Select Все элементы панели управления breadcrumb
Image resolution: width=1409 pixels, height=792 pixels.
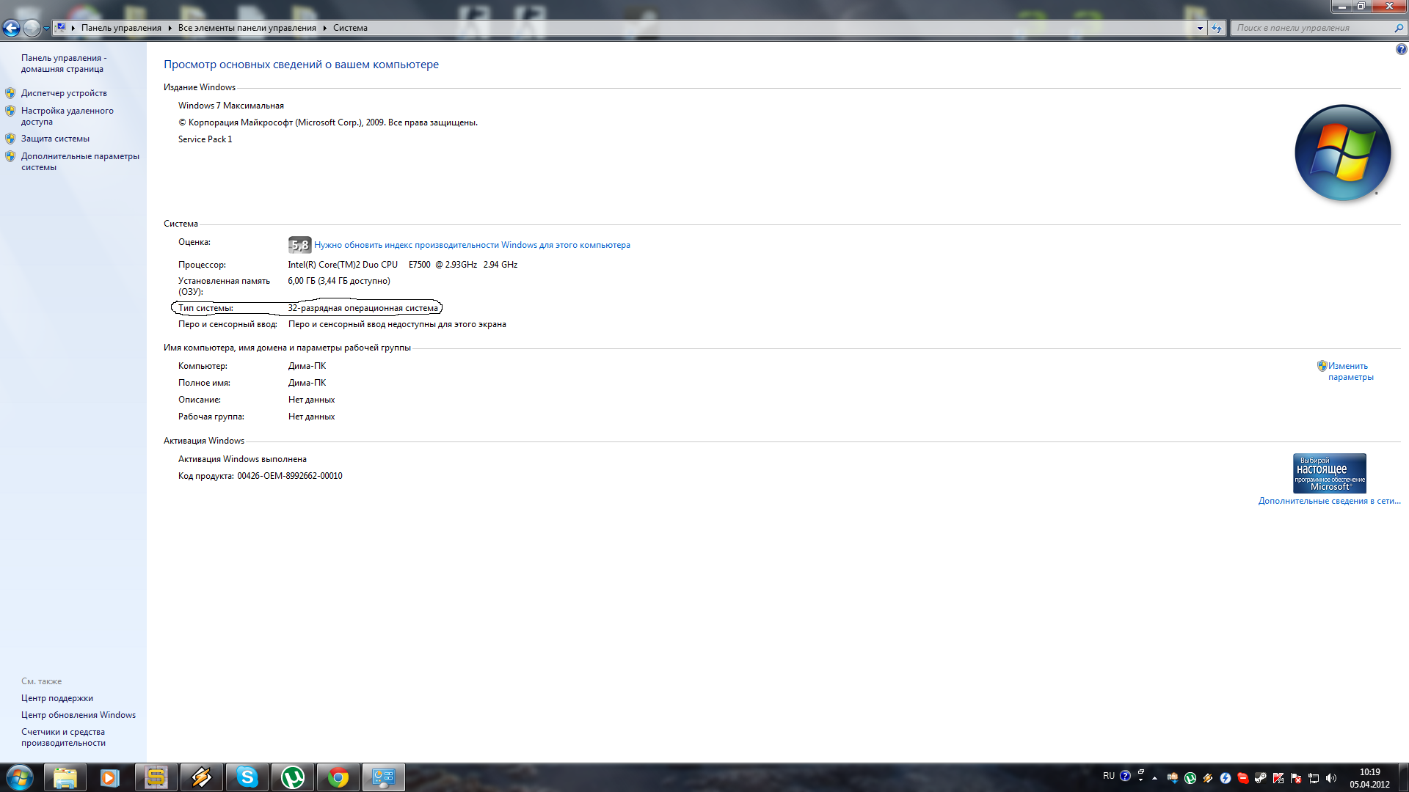(247, 28)
